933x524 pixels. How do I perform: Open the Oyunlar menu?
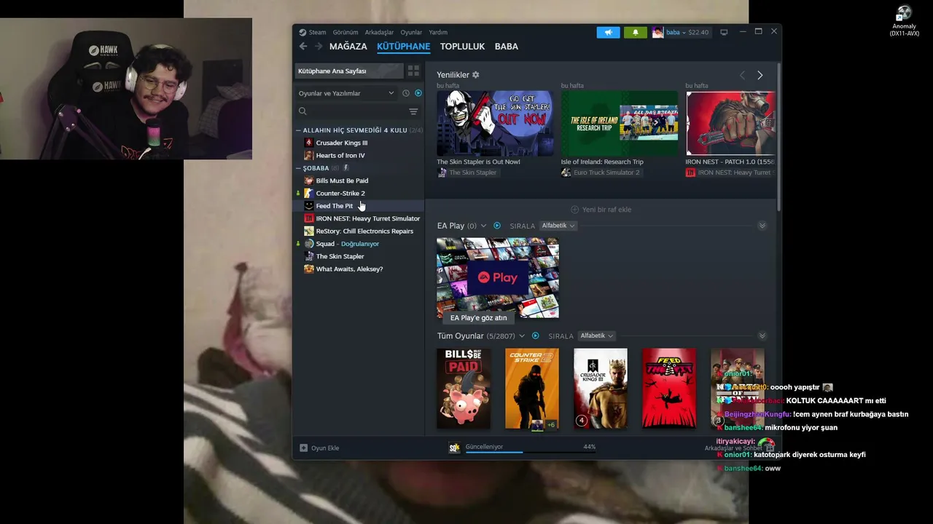pos(411,32)
